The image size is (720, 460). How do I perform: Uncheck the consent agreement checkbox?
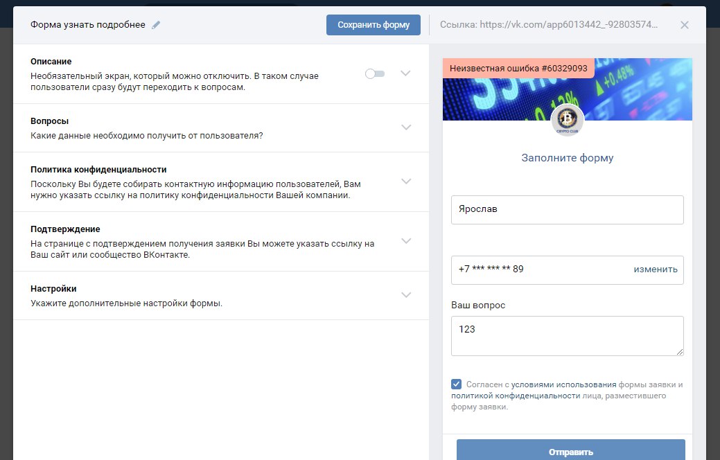tap(456, 384)
